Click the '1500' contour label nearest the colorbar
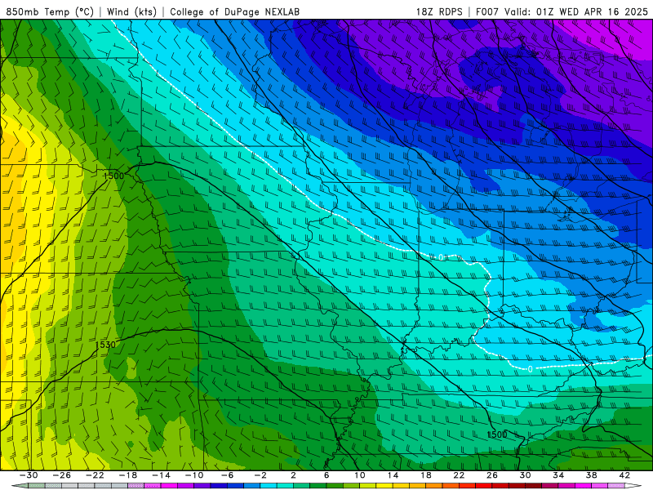 click(x=497, y=434)
